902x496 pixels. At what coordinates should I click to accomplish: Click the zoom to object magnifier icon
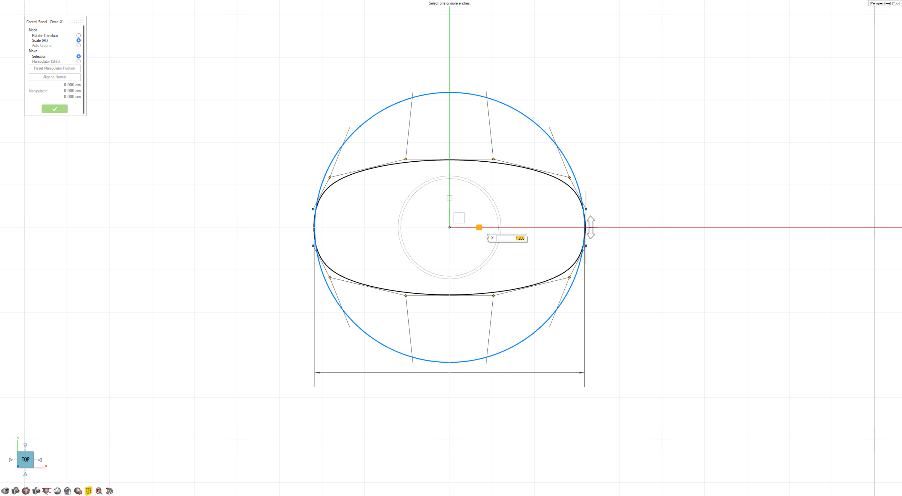[99, 491]
